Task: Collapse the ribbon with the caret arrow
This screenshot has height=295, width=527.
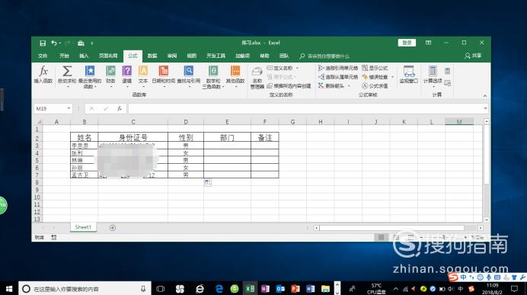Action: coord(484,96)
